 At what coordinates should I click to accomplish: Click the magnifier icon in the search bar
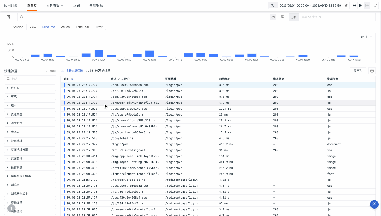(22, 17)
